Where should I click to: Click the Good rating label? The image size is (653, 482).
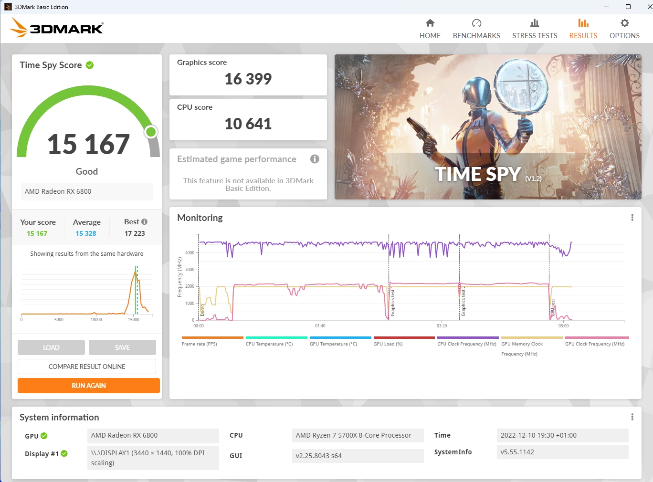click(87, 171)
